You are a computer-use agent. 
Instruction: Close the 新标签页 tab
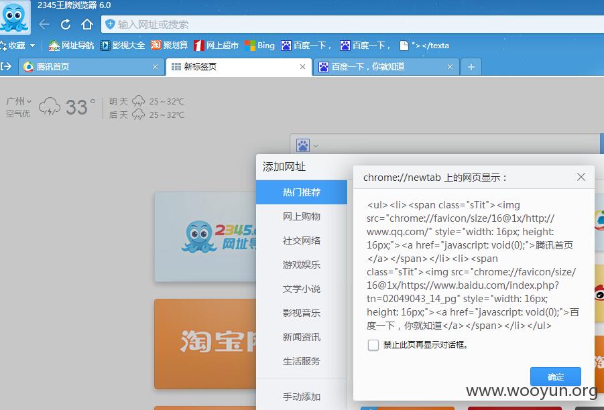tap(303, 67)
